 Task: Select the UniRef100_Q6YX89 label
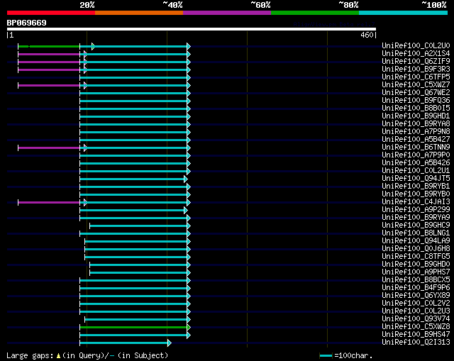pyautogui.click(x=416, y=296)
